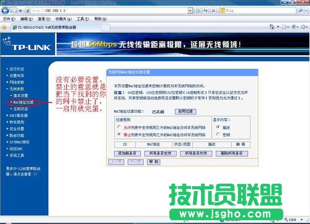Expand 系统工具 in the sidebar
The width and height of the screenshot is (310, 224).
[17, 155]
